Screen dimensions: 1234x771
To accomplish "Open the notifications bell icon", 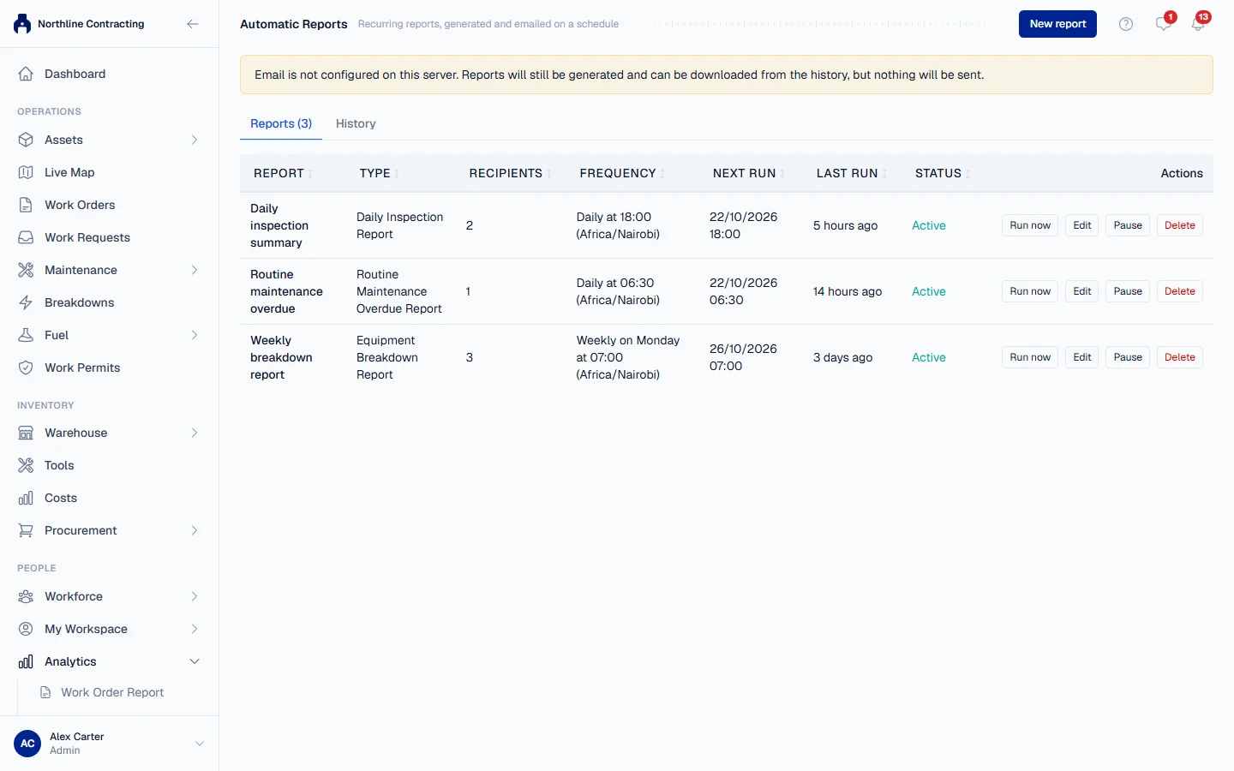I will click(x=1198, y=24).
